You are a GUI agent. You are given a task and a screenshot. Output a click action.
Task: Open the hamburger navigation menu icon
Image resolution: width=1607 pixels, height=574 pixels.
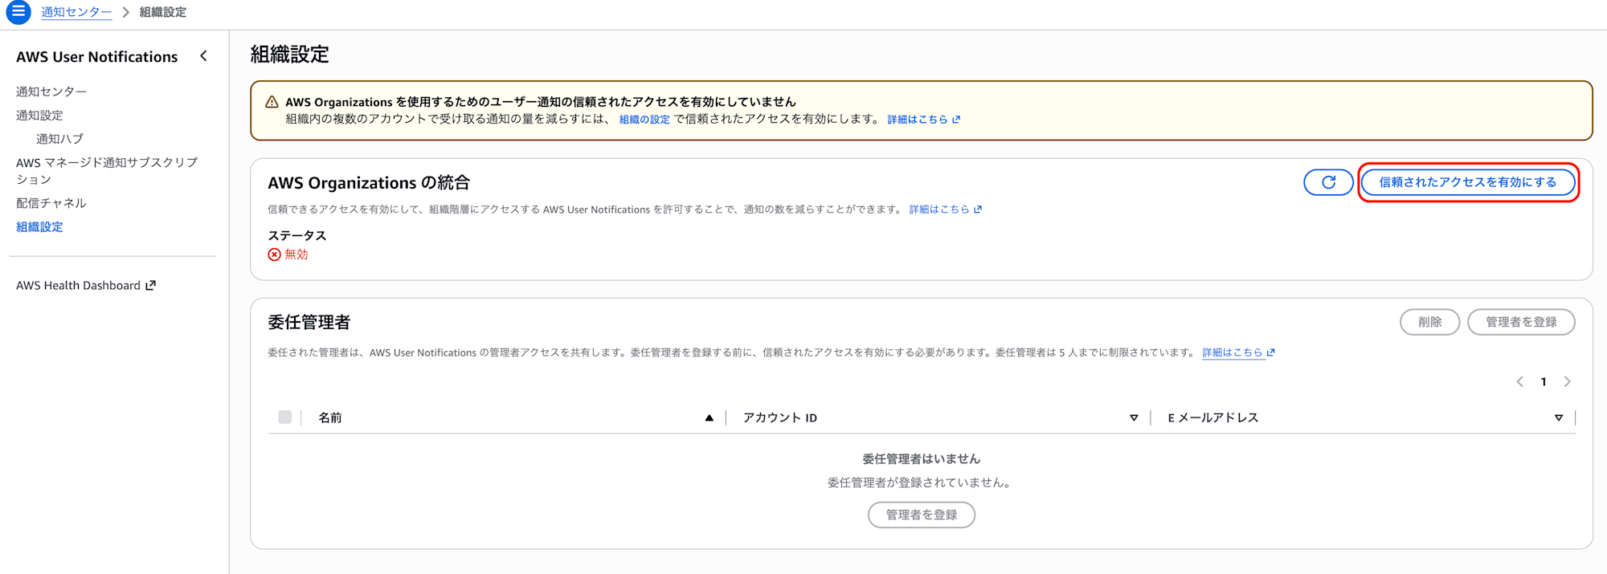[18, 12]
